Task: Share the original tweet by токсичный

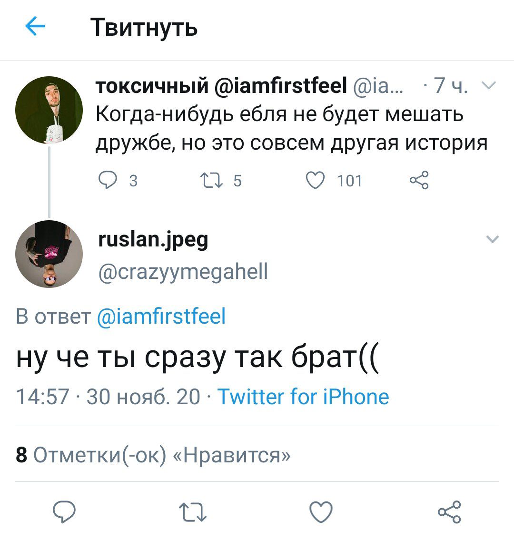Action: 419,181
